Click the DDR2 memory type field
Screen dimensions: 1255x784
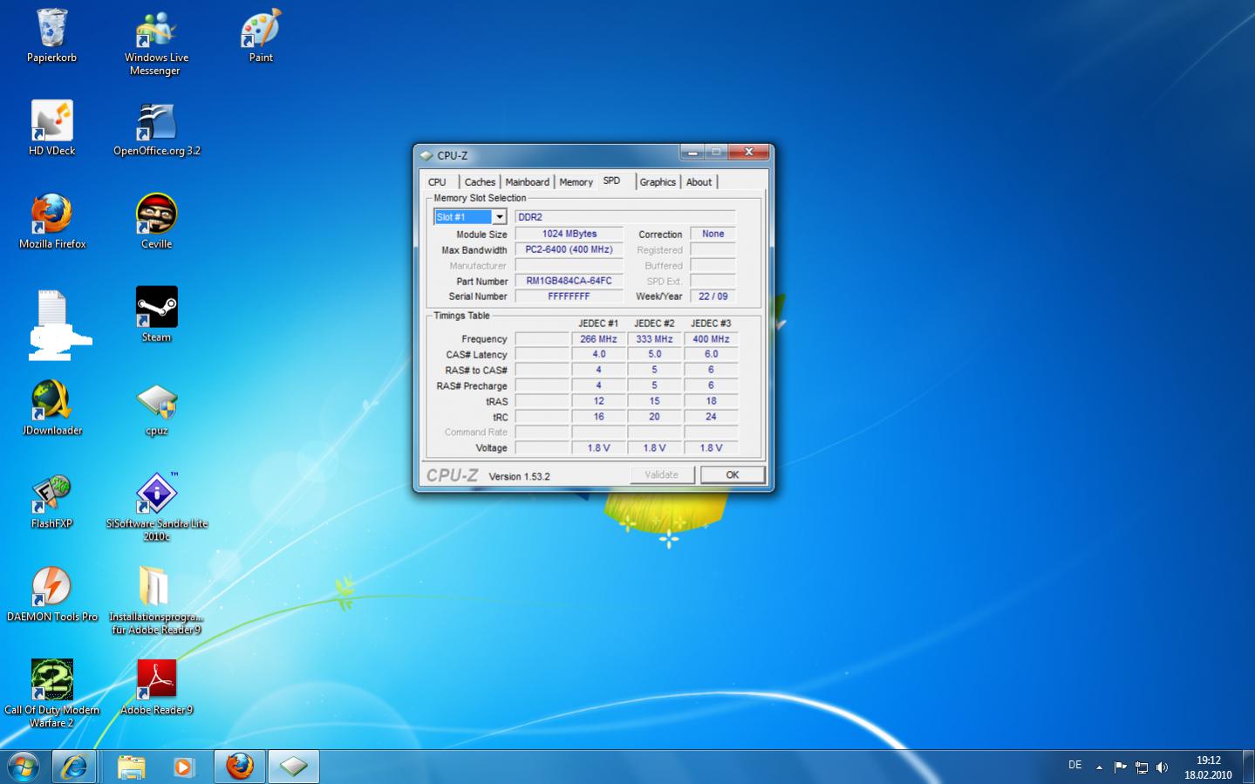tap(625, 217)
